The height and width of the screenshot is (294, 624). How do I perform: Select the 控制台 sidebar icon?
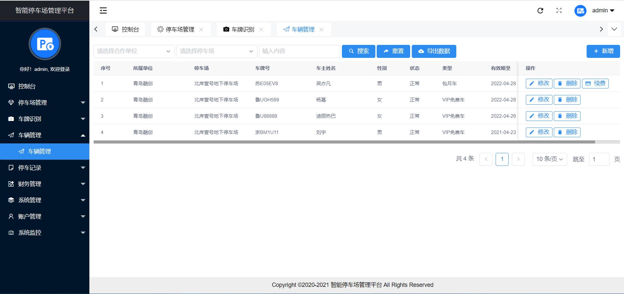11,86
